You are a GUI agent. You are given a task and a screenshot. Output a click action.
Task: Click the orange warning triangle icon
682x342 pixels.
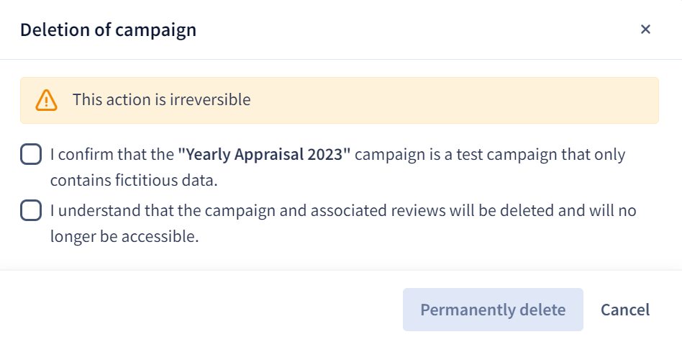coord(46,100)
